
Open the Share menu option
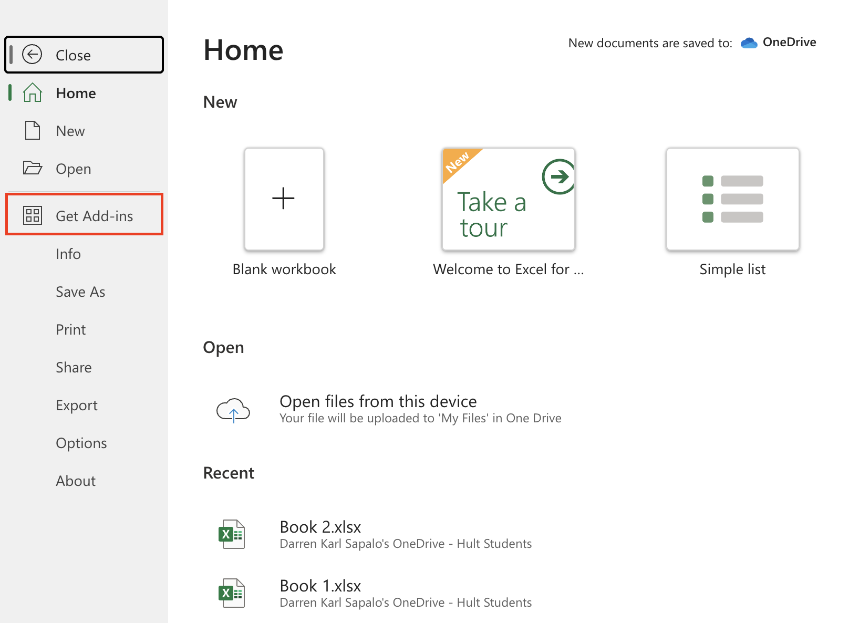click(x=74, y=367)
